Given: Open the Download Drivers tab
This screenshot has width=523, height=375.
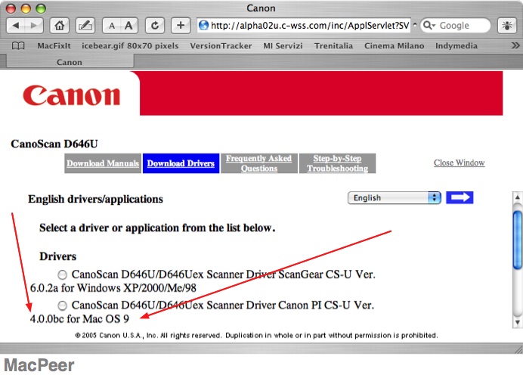Looking at the screenshot, I should (181, 163).
